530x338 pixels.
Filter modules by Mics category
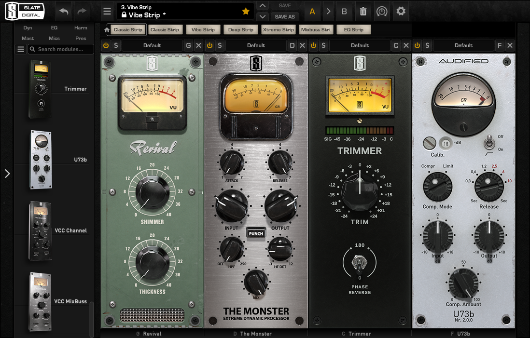click(54, 38)
